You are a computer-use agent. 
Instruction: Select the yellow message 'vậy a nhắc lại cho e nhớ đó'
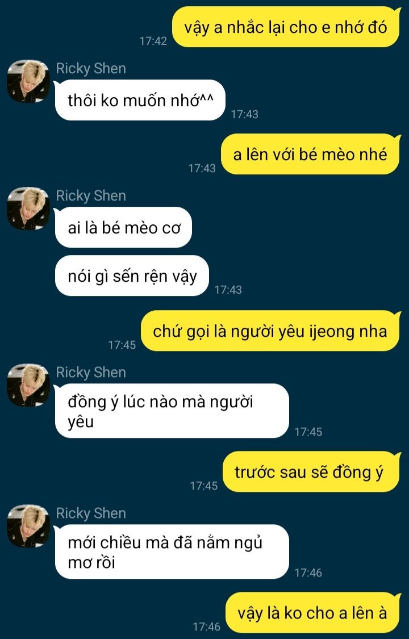click(x=286, y=27)
